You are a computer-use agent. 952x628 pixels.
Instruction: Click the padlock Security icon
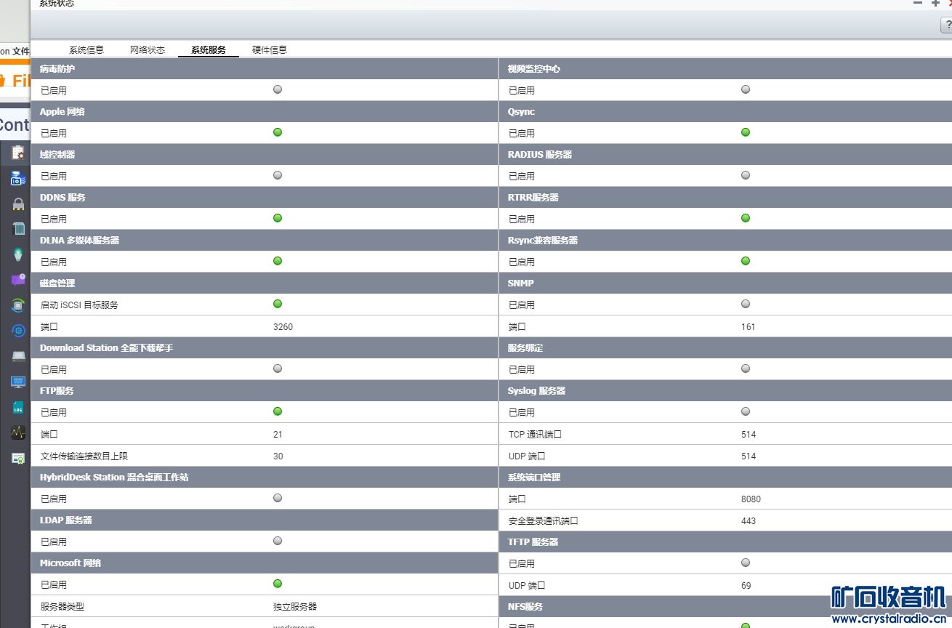pos(18,204)
